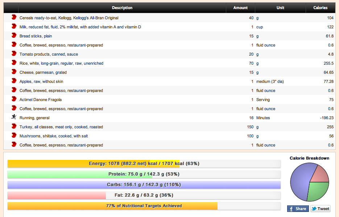Click the Carbs progress bar
Image resolution: width=339 pixels, height=217 pixels.
144,185
